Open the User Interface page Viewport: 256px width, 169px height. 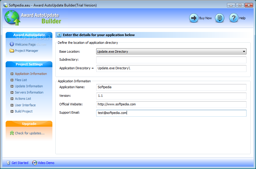(25, 105)
